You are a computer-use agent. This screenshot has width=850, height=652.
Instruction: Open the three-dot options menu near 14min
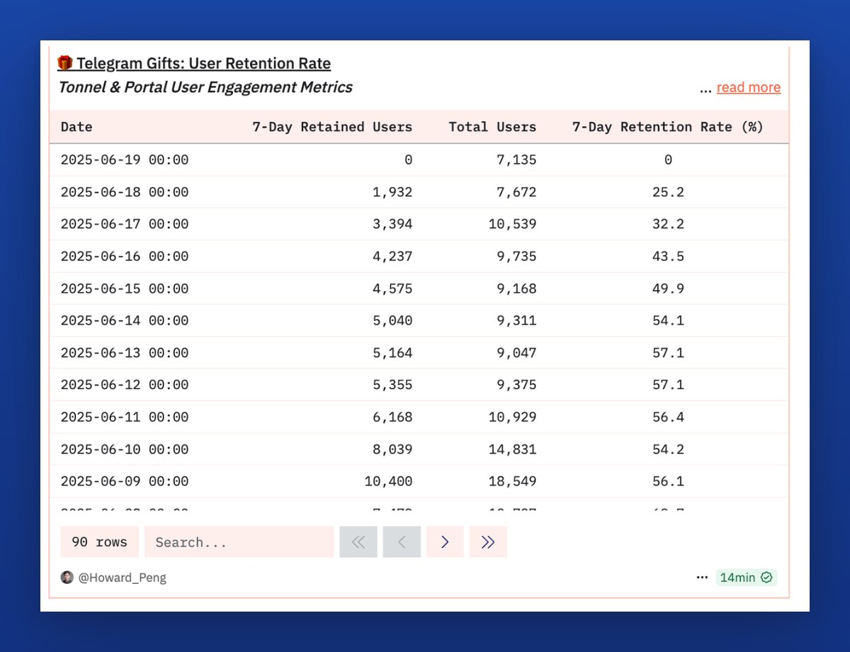(702, 578)
